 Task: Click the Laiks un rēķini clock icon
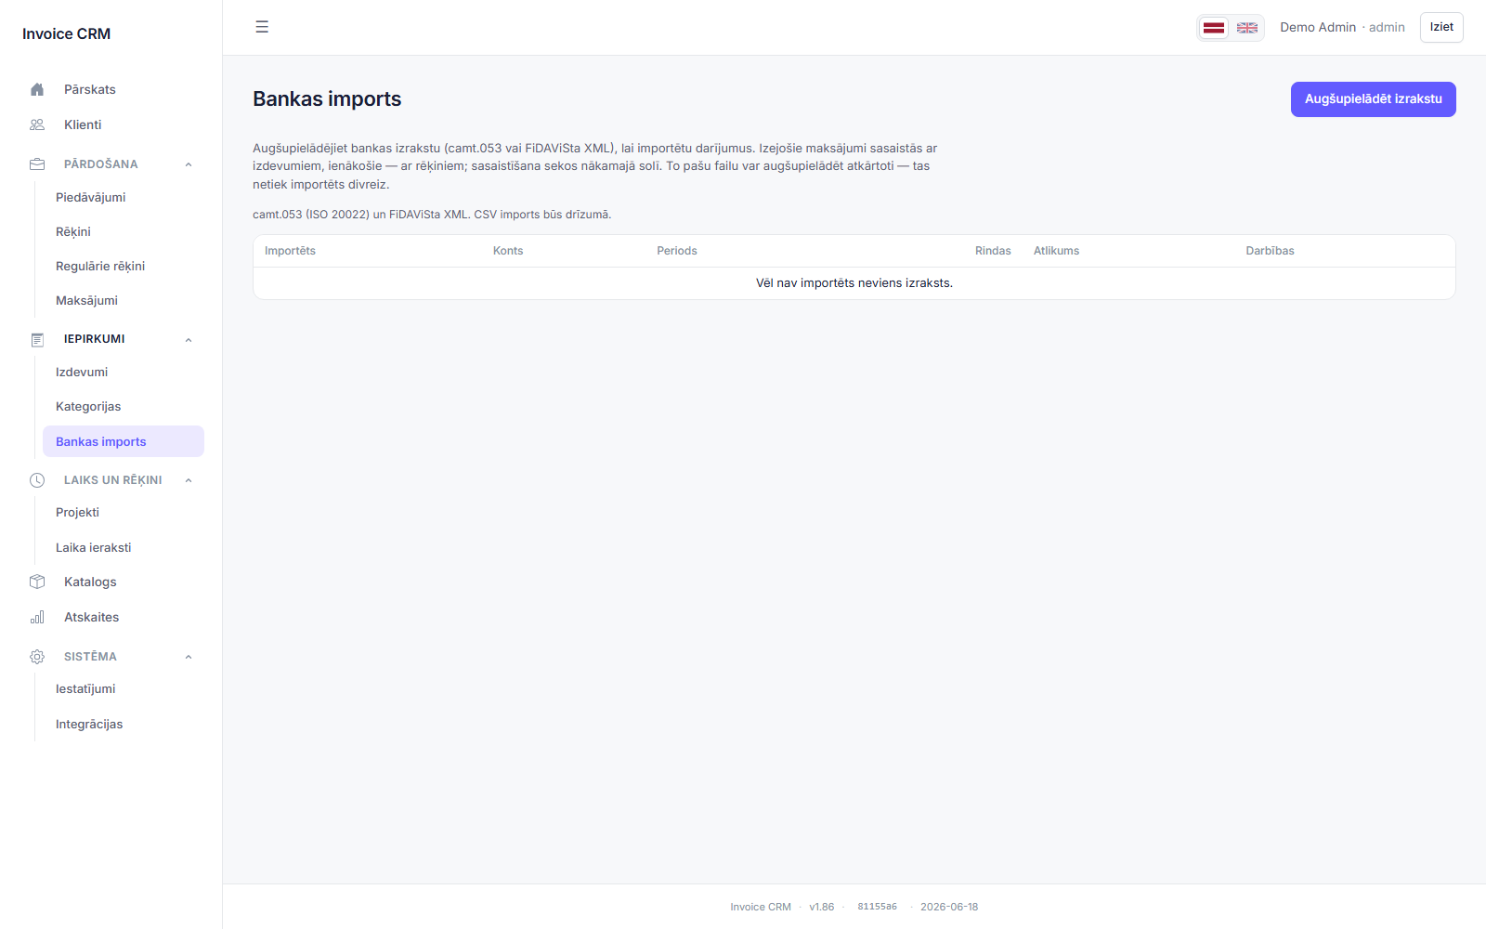[37, 480]
